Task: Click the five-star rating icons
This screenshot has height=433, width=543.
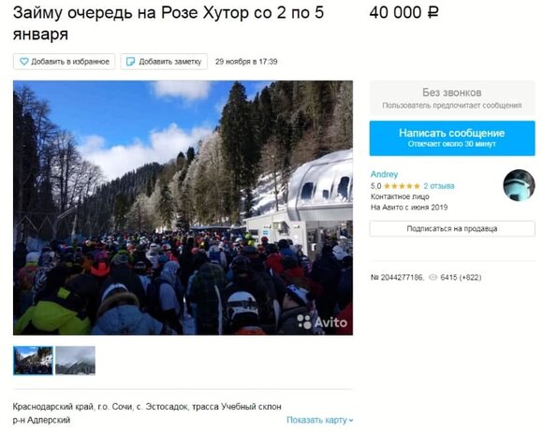Action: tap(402, 186)
